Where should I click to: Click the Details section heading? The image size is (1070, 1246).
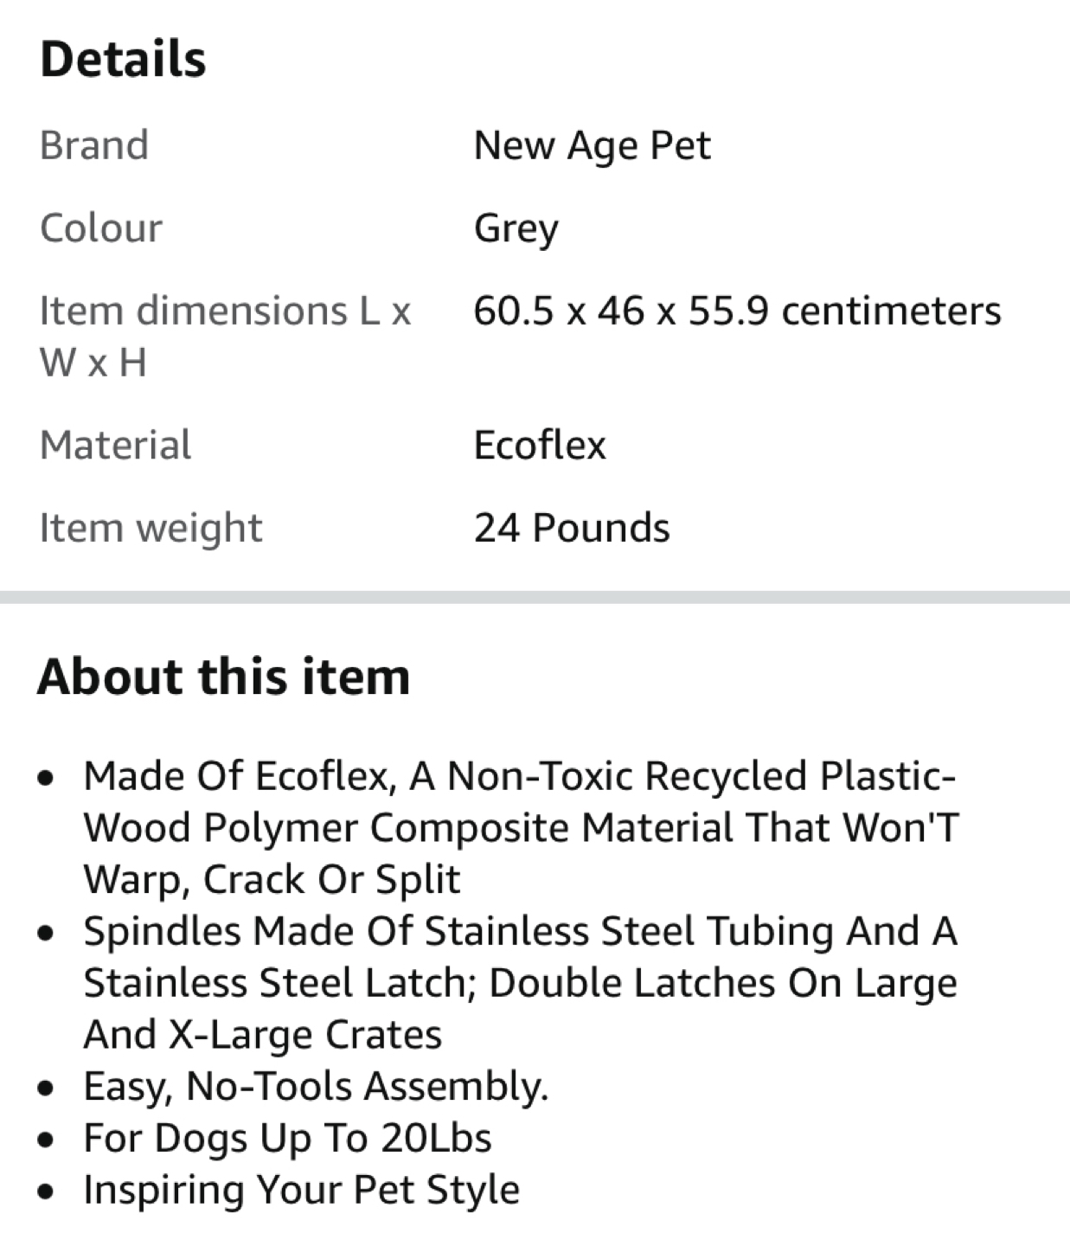[123, 59]
